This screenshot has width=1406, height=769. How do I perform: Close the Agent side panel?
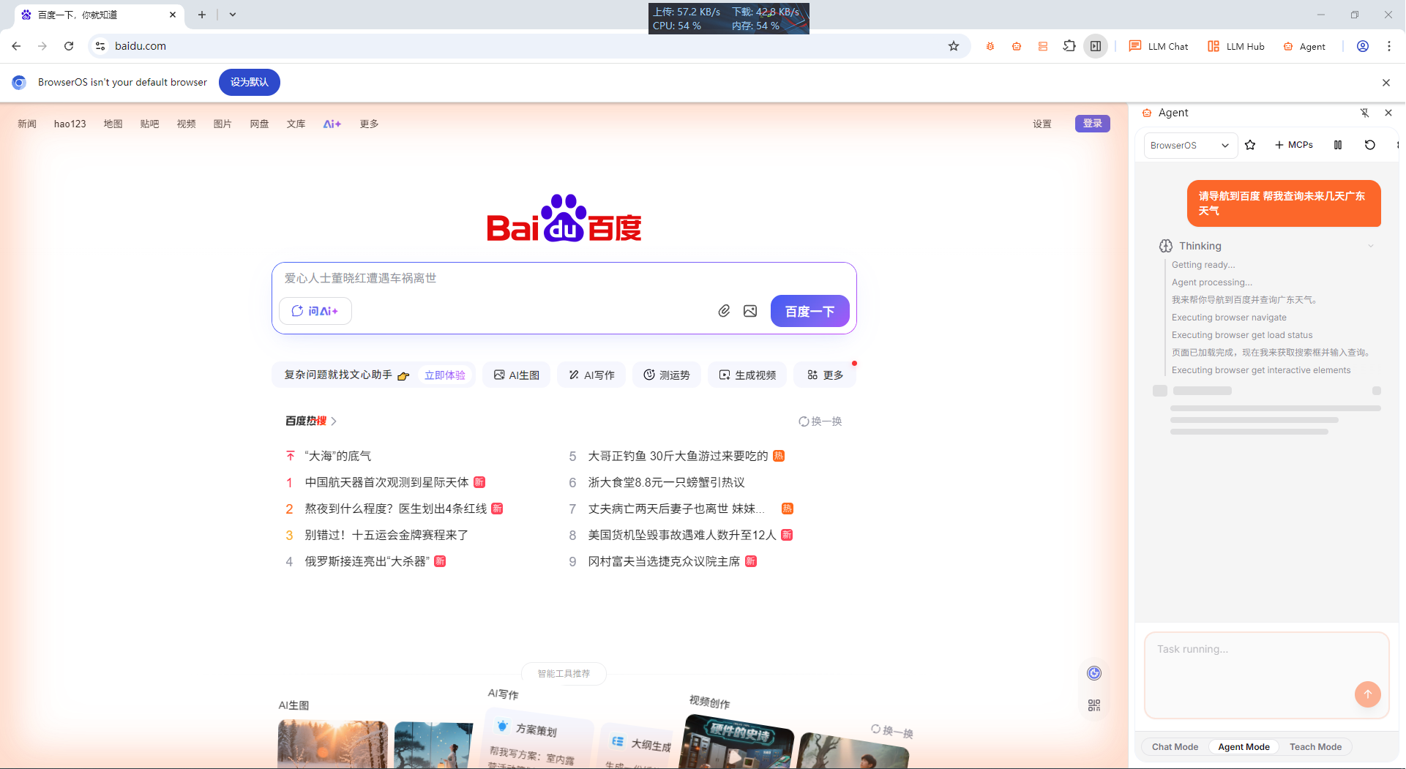click(x=1388, y=113)
